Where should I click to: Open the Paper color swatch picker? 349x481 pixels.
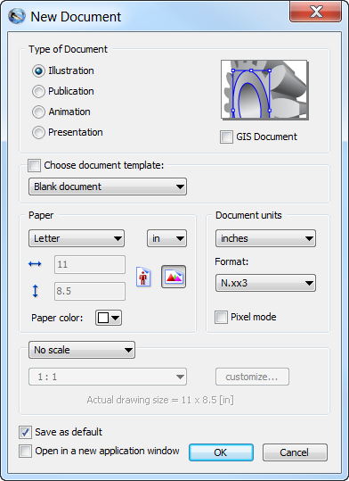109,318
